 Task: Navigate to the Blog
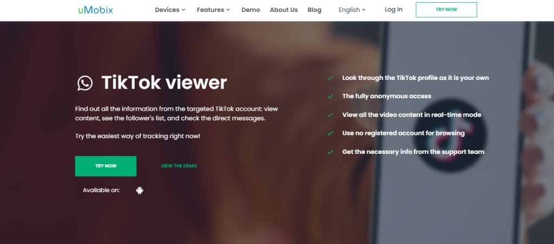(314, 10)
